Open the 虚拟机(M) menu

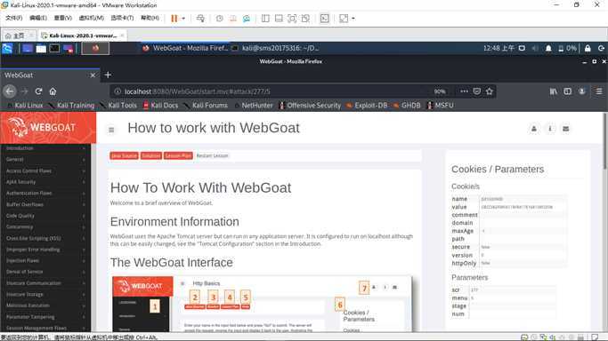(x=92, y=18)
